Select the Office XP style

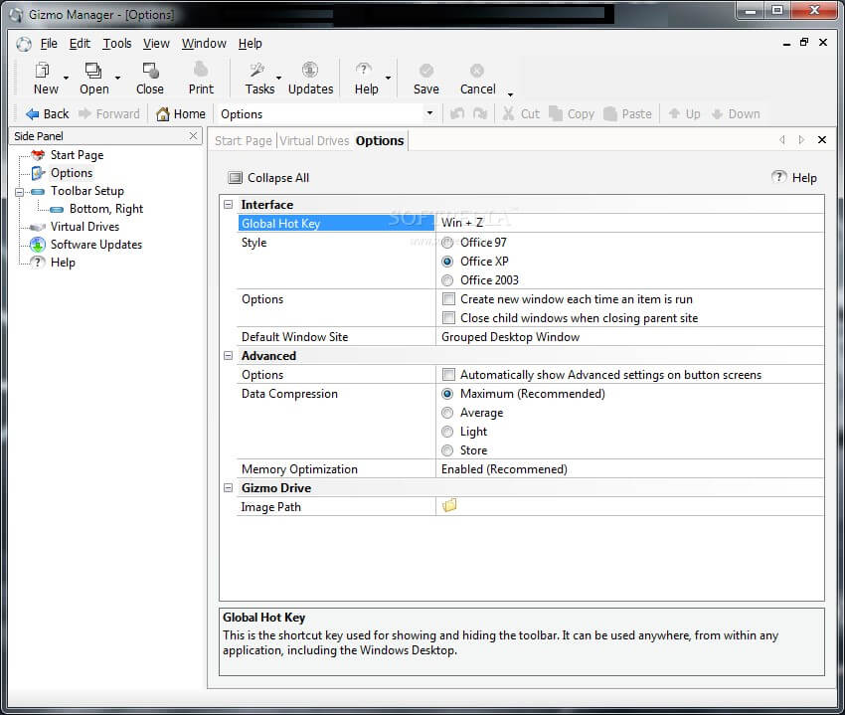[447, 262]
